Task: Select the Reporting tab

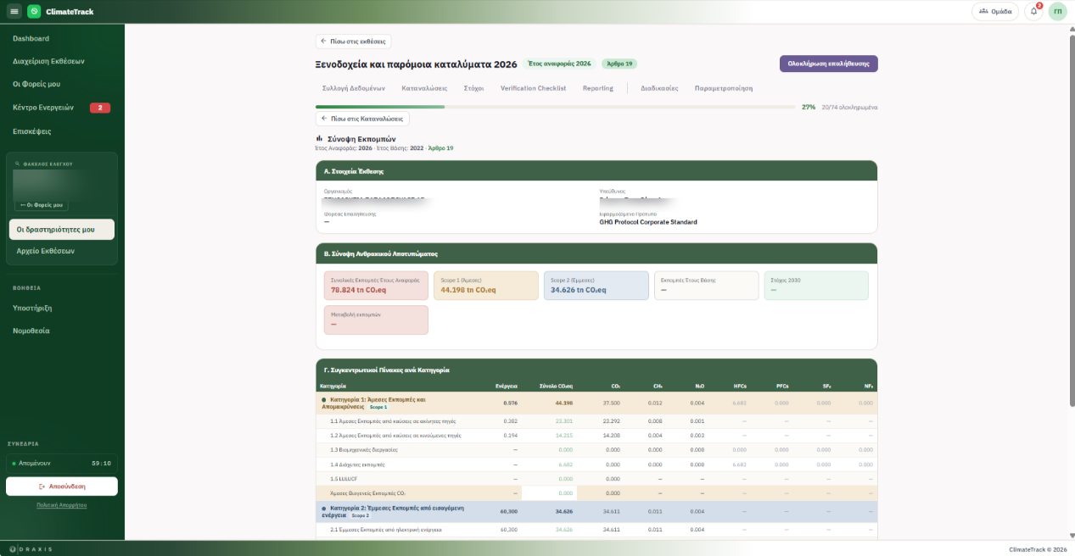Action: 597,88
